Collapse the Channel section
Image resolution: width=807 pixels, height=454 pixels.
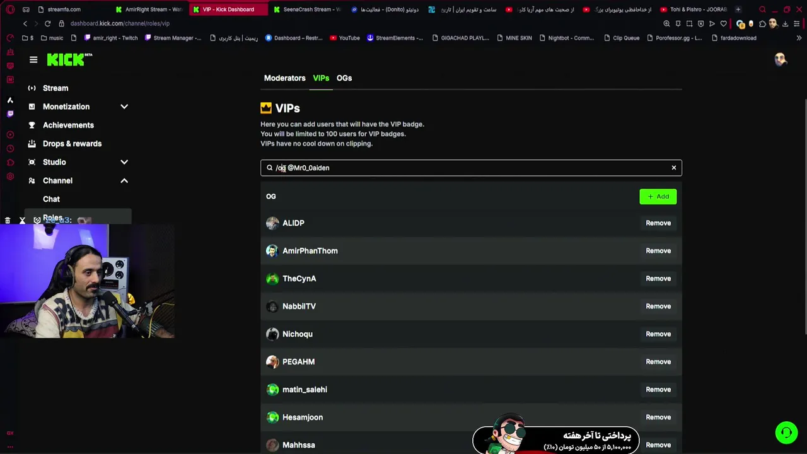pyautogui.click(x=124, y=180)
